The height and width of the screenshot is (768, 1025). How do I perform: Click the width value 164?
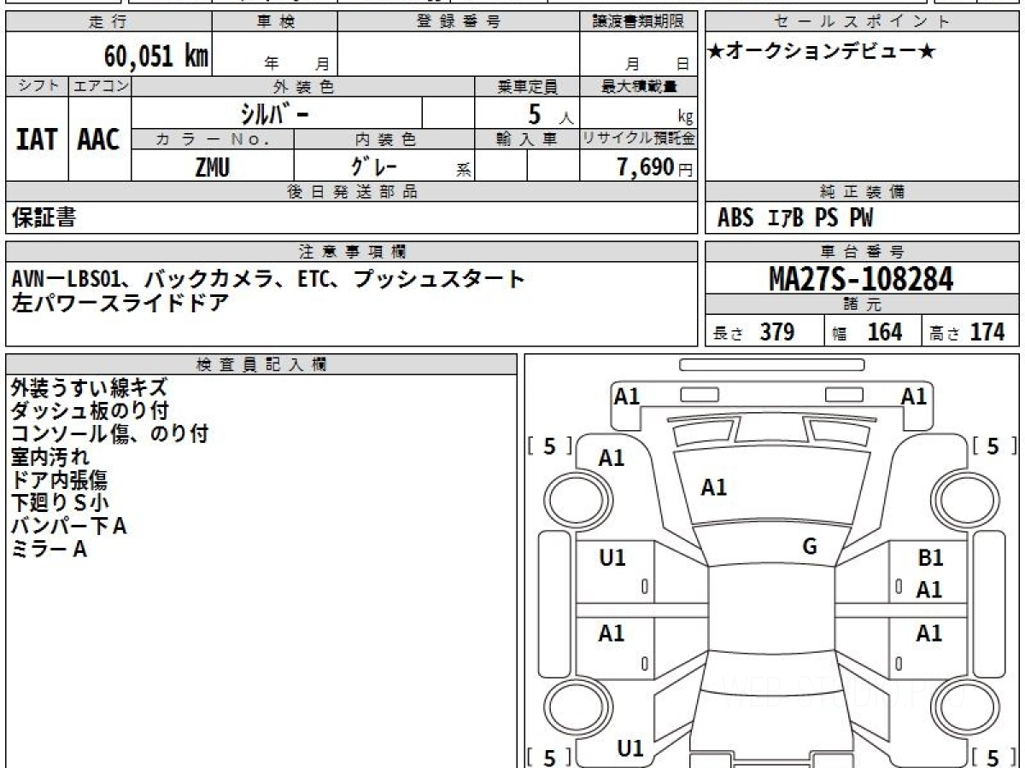coord(885,333)
